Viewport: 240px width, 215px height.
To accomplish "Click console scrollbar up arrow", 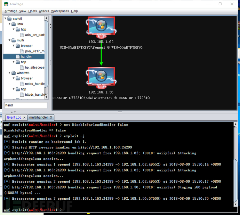I will pos(235,124).
